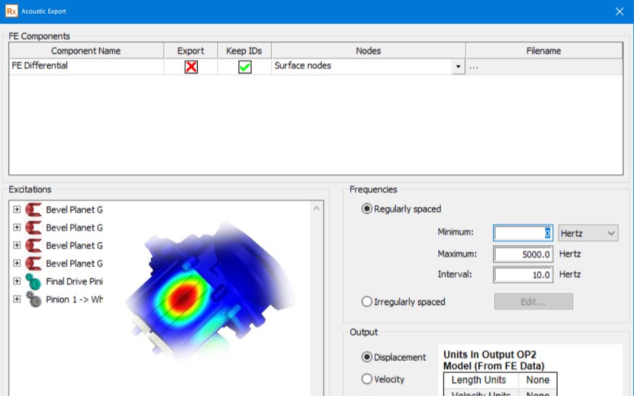634x396 pixels.
Task: Click the Export column header
Action: point(190,51)
